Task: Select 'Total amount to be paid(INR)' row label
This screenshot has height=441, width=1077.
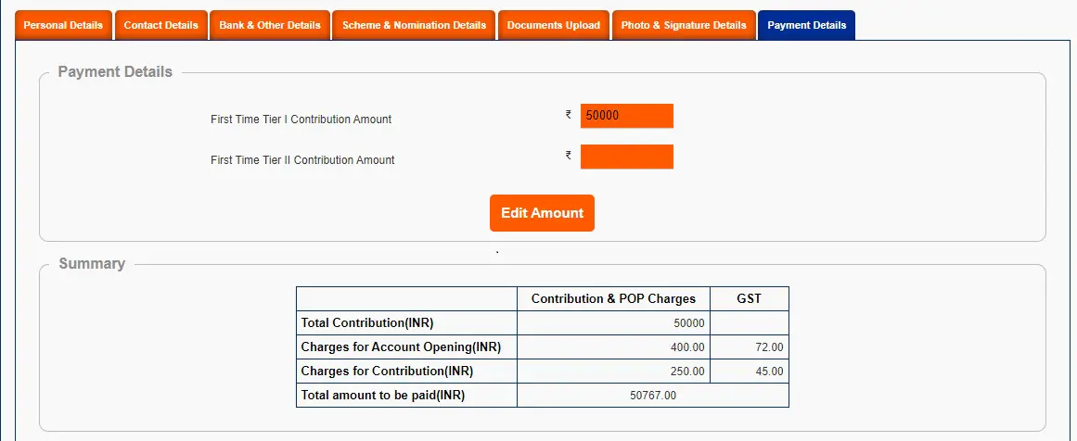Action: click(382, 395)
